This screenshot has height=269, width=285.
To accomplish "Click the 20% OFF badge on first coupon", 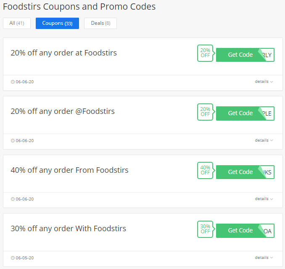I will [205, 53].
